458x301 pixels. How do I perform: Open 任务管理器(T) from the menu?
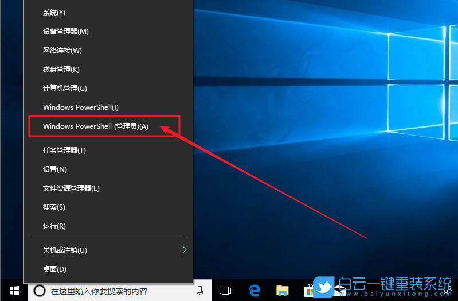click(x=64, y=150)
